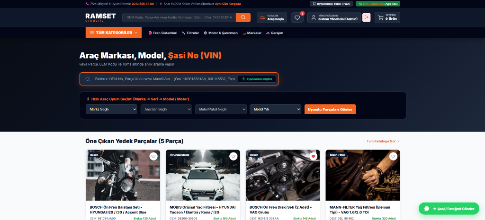This screenshot has width=485, height=220.
Task: Favorite the MANN-FILTER Yağ Filtresi card
Action: 393,157
